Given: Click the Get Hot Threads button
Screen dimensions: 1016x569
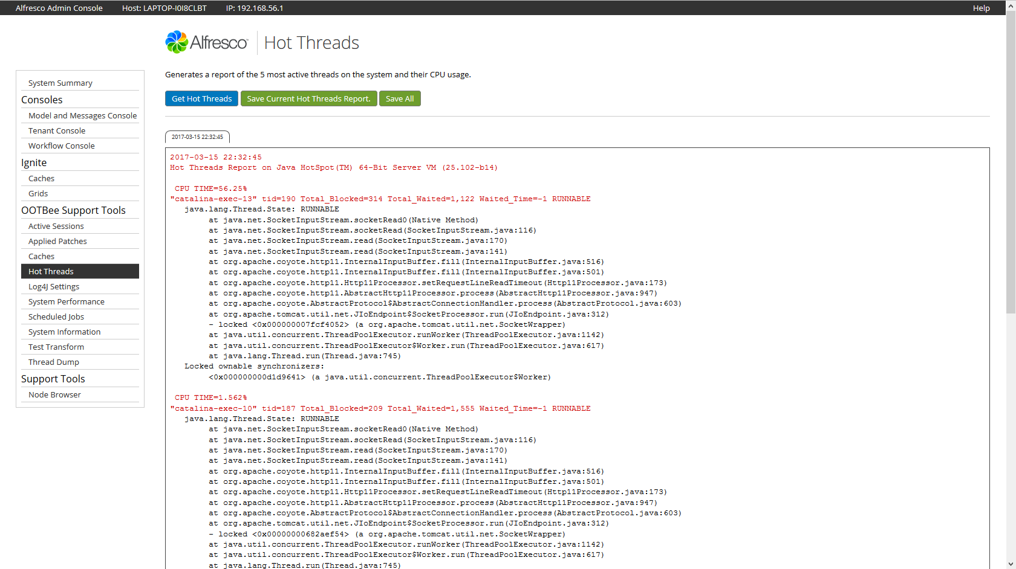Looking at the screenshot, I should (x=202, y=98).
